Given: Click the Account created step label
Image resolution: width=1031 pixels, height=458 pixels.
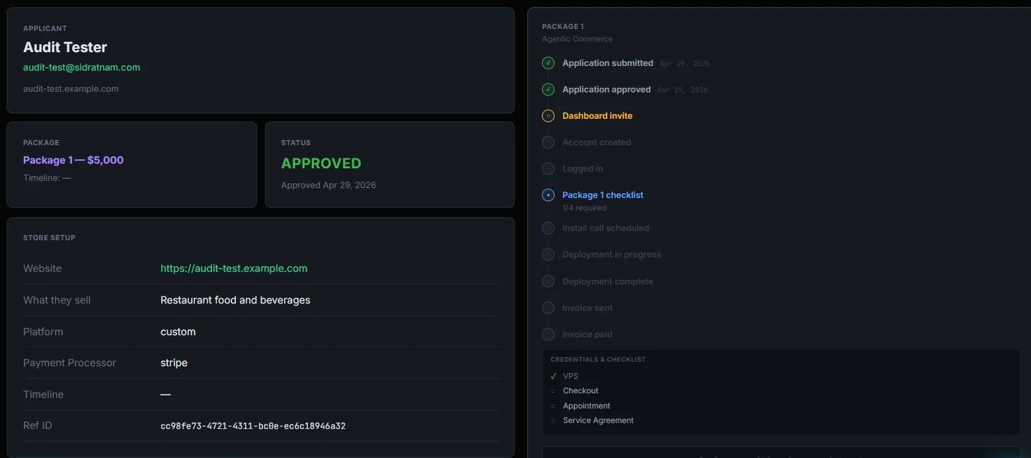Looking at the screenshot, I should [596, 143].
